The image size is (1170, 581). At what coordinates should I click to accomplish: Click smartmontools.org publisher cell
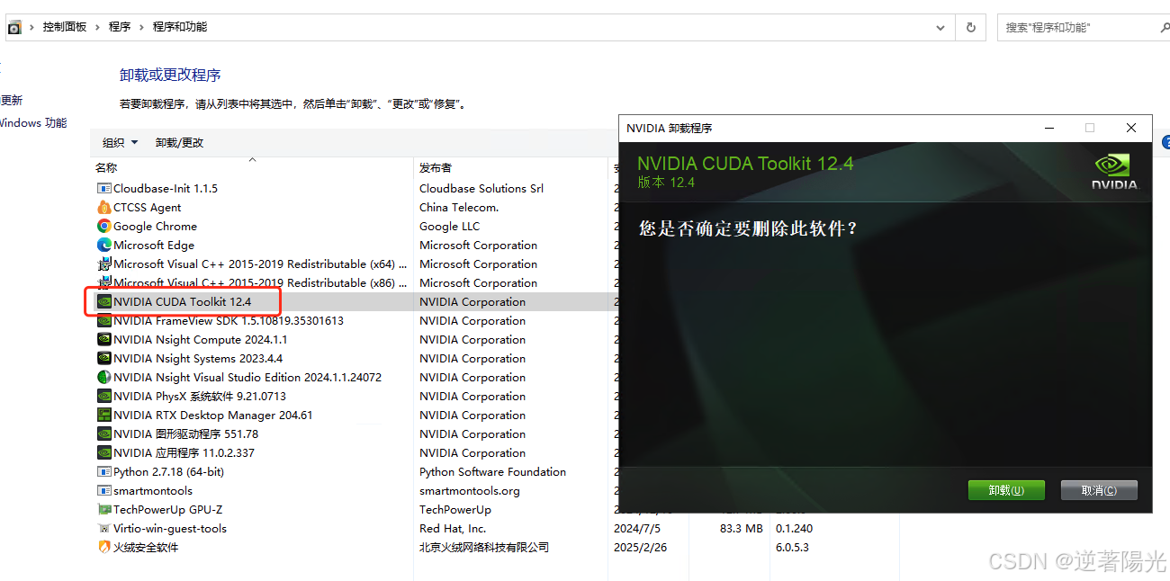coord(470,490)
